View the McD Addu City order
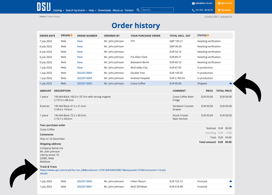The height and width of the screenshot is (195, 272). [x=80, y=68]
